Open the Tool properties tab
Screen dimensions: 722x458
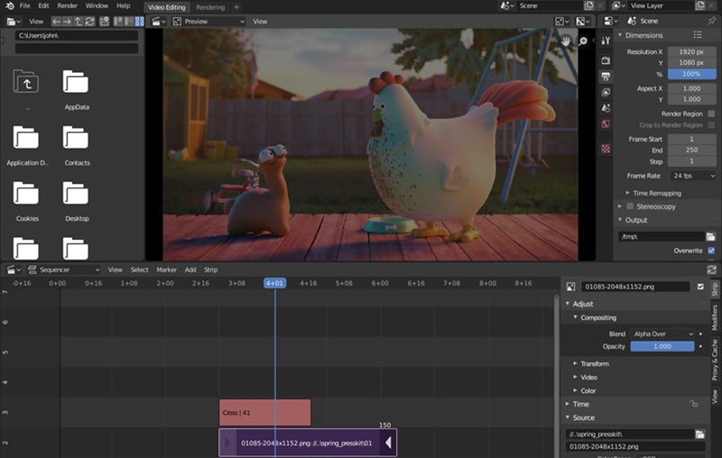(x=606, y=41)
